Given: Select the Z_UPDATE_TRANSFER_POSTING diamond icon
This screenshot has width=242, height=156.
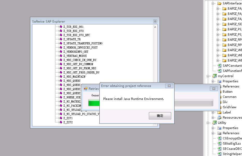Looking at the screenshot, I should coord(61,43).
